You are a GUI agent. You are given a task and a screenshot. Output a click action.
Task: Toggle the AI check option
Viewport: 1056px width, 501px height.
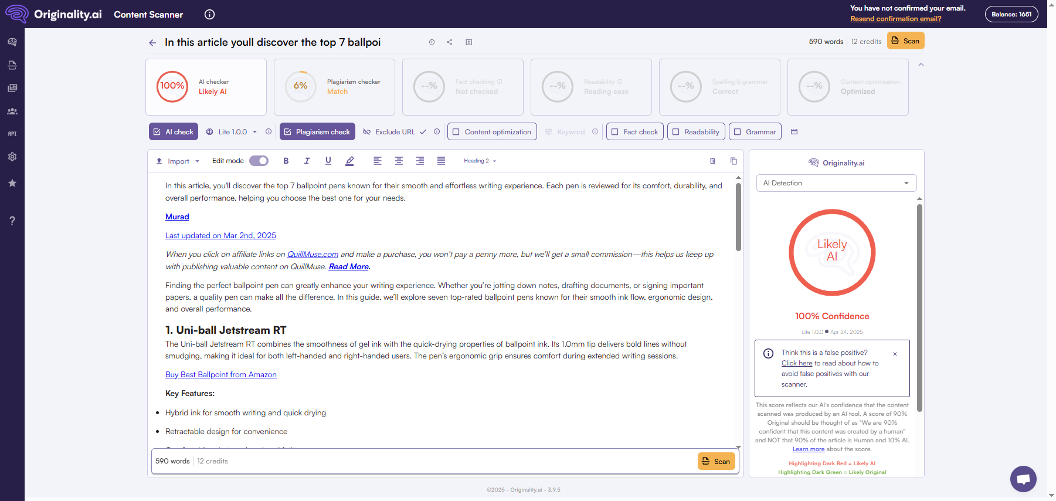point(174,132)
